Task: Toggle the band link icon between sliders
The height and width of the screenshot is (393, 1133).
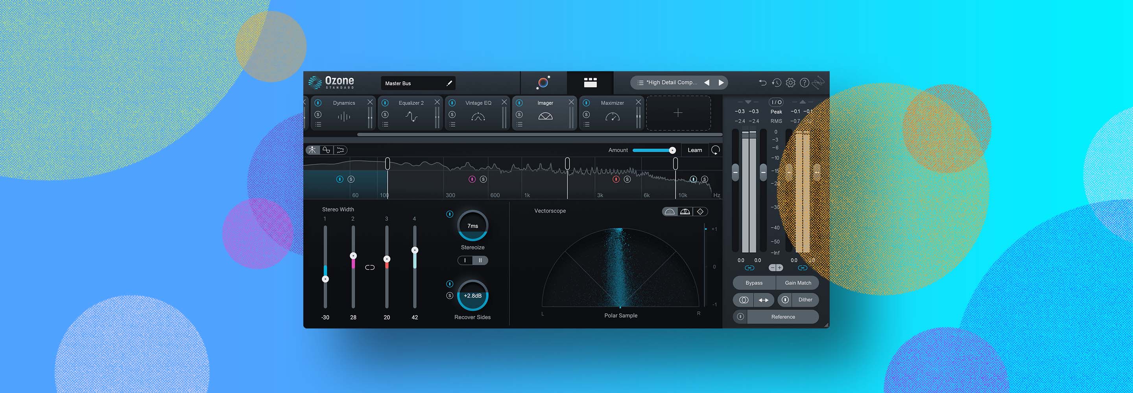Action: pos(370,267)
